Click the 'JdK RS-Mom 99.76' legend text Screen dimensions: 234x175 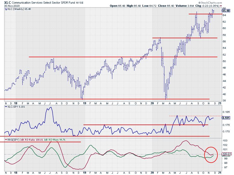coord(55,140)
